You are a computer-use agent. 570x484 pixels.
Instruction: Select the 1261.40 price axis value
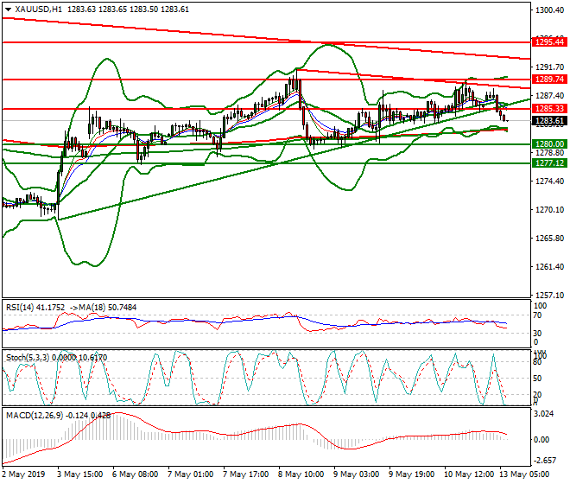549,267
